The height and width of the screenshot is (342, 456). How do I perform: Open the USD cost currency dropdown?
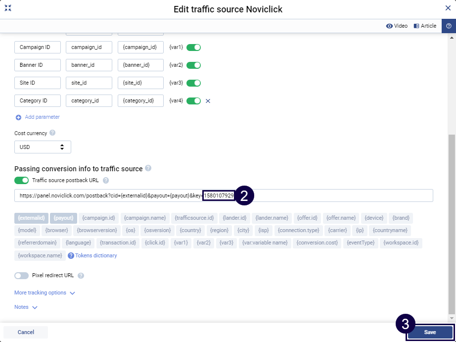click(x=43, y=147)
